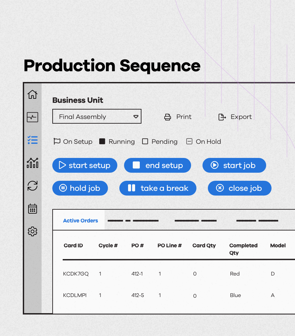This screenshot has height=336, width=295.
Task: Open the activity monitor sidebar icon
Action: 33,117
